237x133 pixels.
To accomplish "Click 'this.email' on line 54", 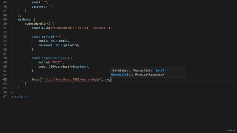I will click(59, 41).
